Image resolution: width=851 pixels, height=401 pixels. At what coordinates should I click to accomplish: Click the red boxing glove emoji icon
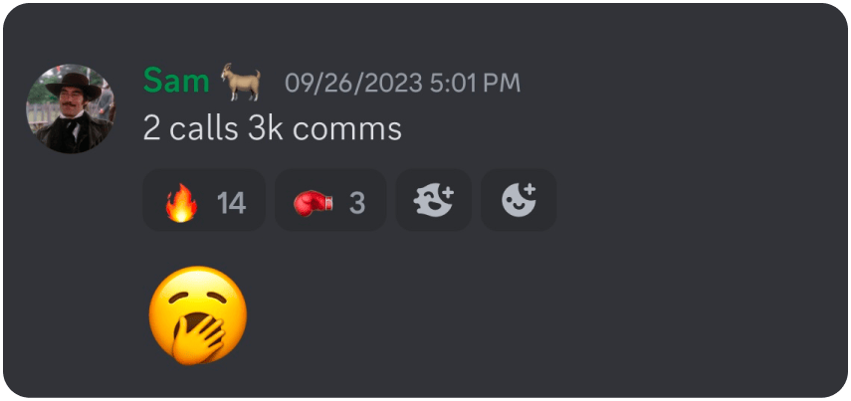point(313,203)
